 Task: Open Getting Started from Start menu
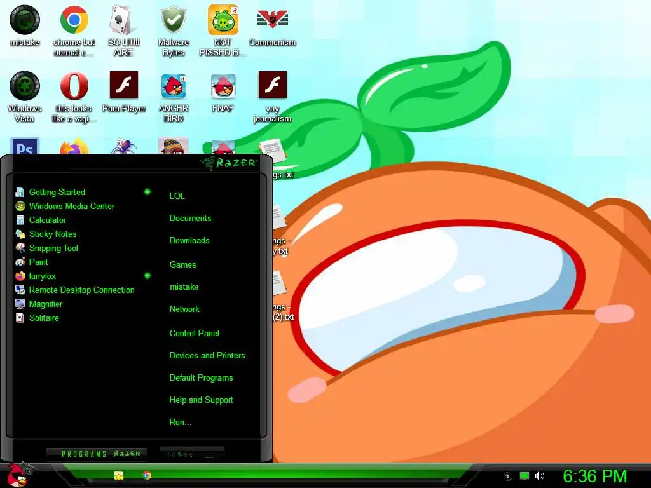(57, 192)
